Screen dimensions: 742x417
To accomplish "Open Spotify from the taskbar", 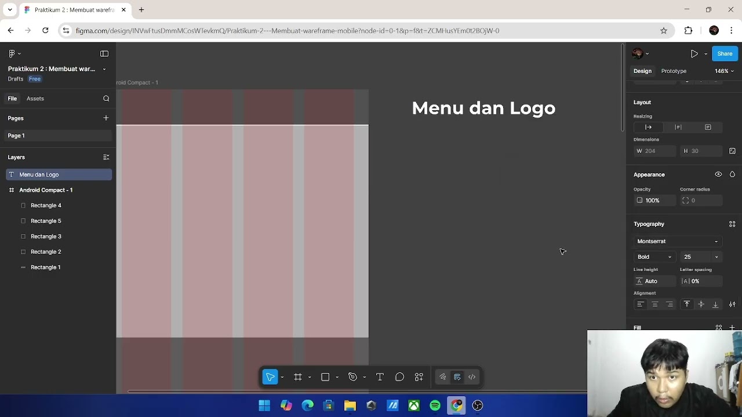I will tap(435, 405).
